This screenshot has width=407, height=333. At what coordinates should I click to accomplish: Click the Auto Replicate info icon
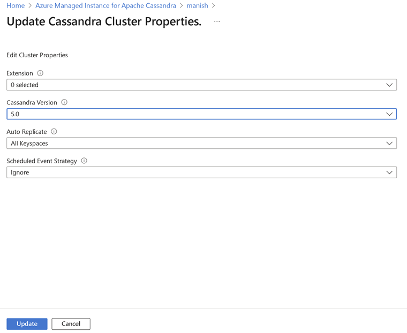(x=54, y=132)
